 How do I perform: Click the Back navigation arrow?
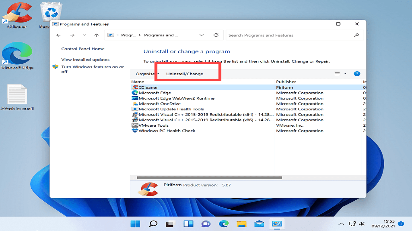tap(59, 35)
